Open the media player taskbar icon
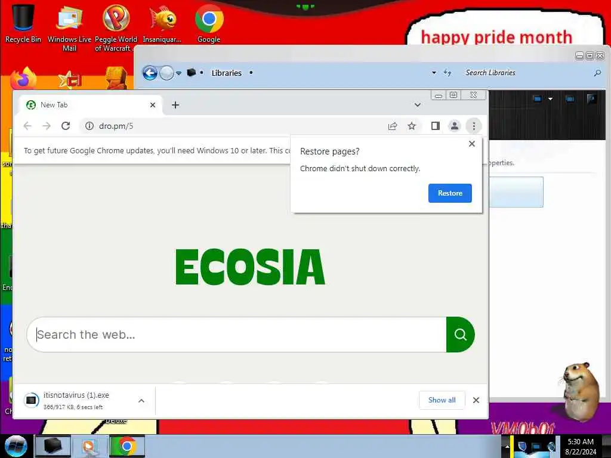The width and height of the screenshot is (611, 458). click(90, 446)
